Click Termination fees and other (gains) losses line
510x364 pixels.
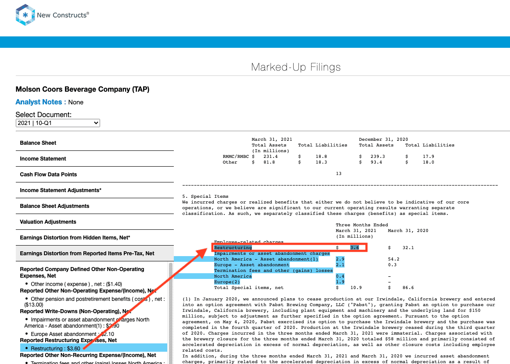(x=273, y=271)
